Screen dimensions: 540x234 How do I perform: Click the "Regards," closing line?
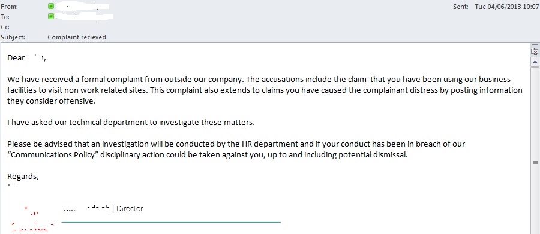click(x=23, y=177)
